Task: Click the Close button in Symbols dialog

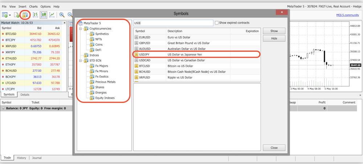Action: (274, 148)
